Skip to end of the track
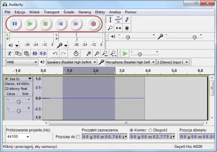This screenshot has height=152, width=217. 76,24
